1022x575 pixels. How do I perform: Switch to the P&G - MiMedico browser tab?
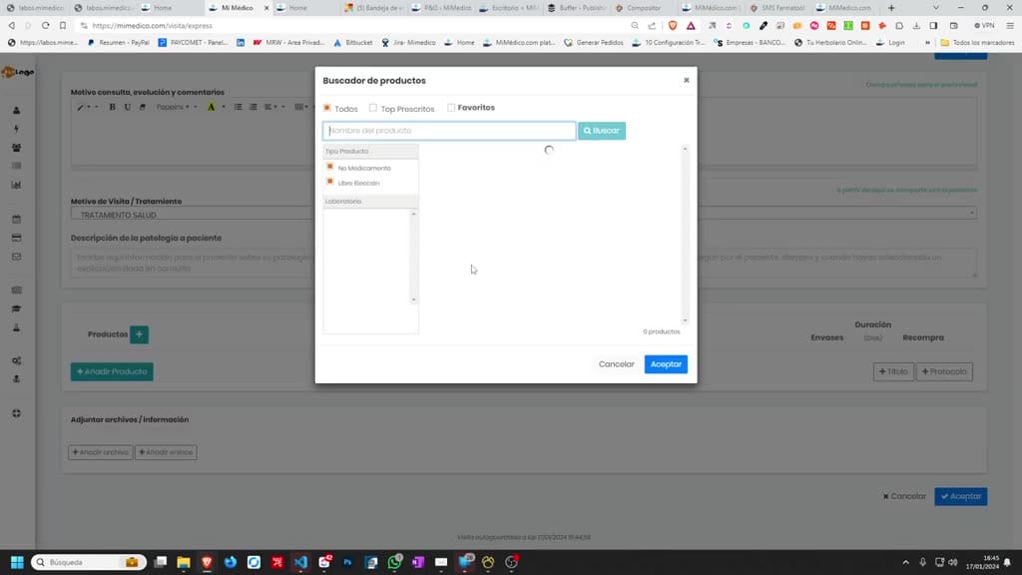click(x=442, y=8)
